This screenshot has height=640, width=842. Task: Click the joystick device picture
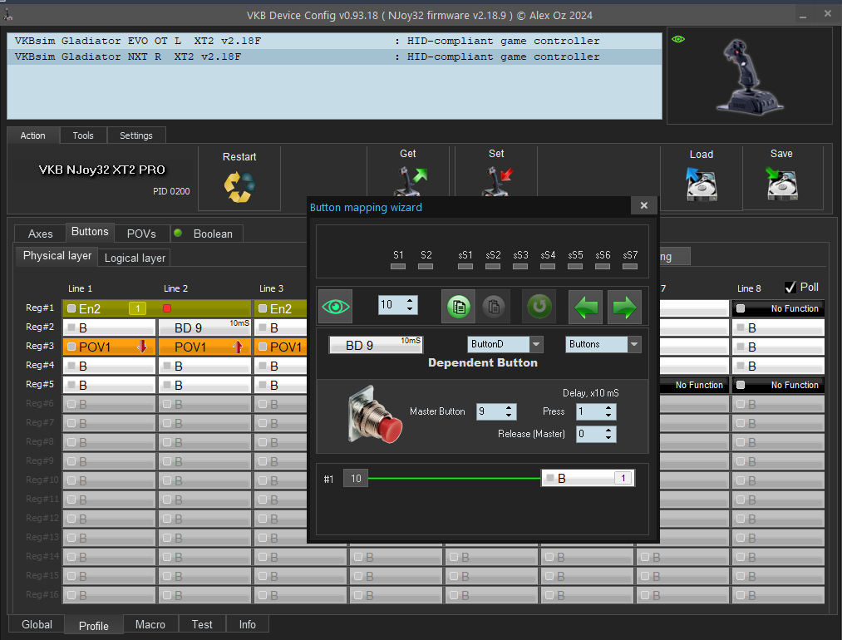[750, 76]
